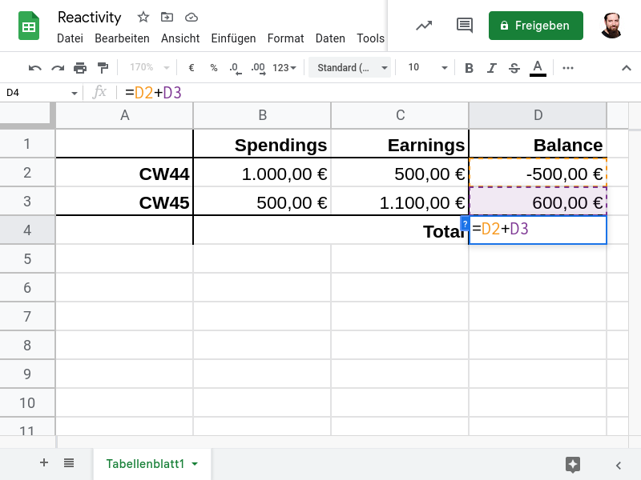
Task: Click the green Freigeben share button
Action: (x=535, y=26)
